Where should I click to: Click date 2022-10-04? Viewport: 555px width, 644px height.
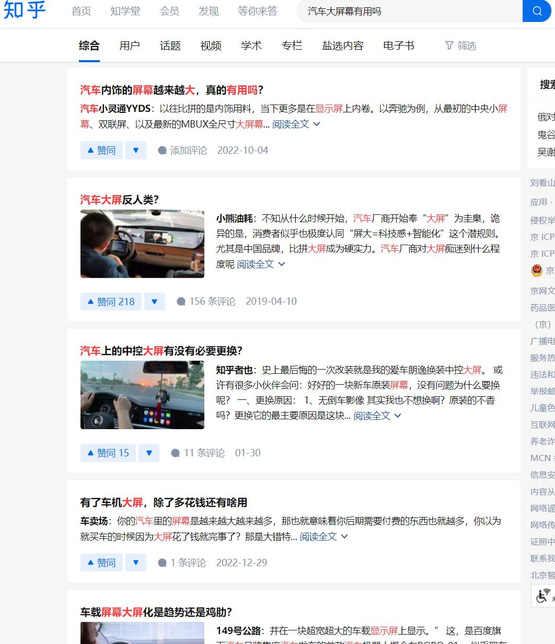click(242, 151)
